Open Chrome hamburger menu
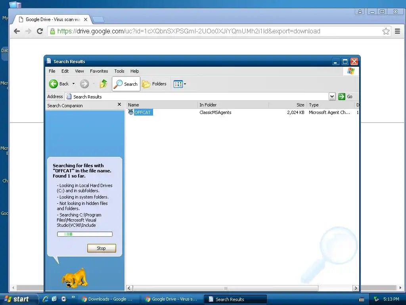Screen dimensions: 406x305 (397, 31)
